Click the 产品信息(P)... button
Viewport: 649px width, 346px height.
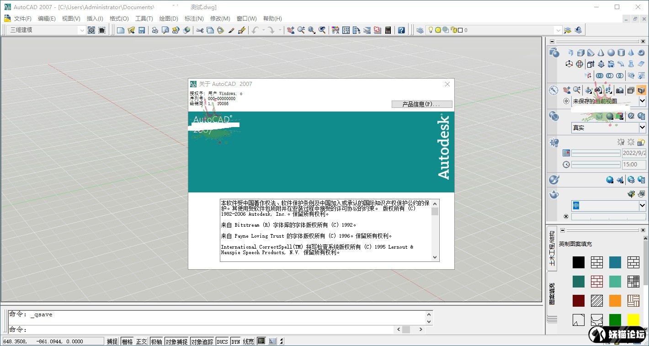pyautogui.click(x=422, y=104)
